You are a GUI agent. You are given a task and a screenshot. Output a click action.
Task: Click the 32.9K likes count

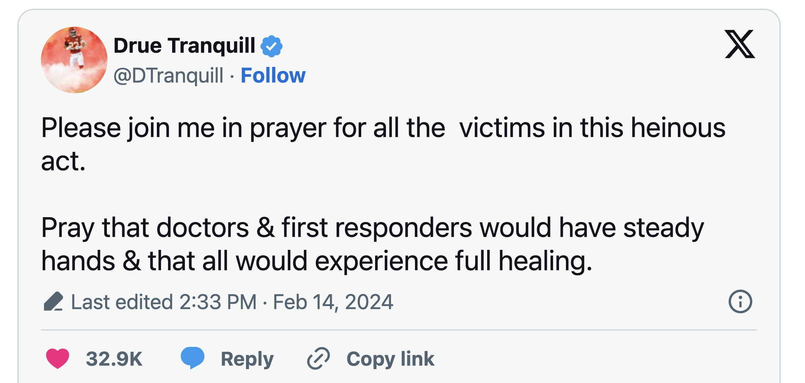click(x=114, y=359)
